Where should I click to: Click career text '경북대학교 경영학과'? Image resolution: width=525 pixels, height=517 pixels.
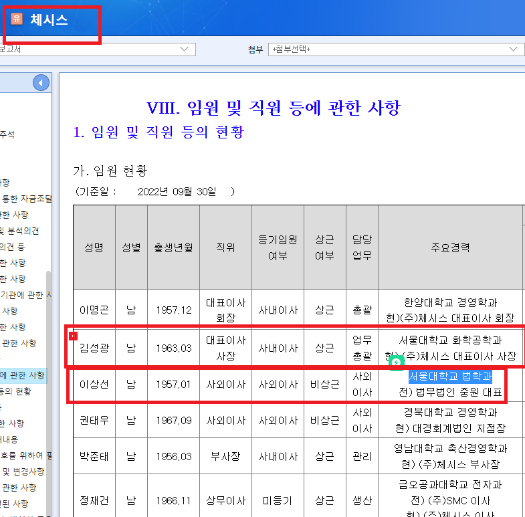click(450, 412)
